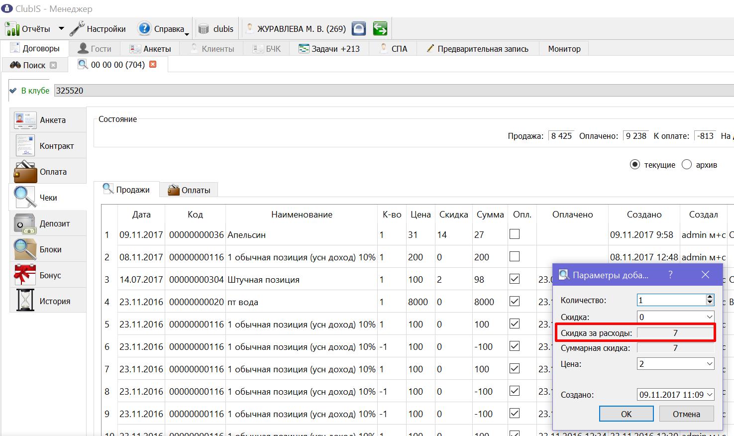This screenshot has height=436, width=734.
Task: Open the Задачи +213 tab
Action: tap(329, 49)
